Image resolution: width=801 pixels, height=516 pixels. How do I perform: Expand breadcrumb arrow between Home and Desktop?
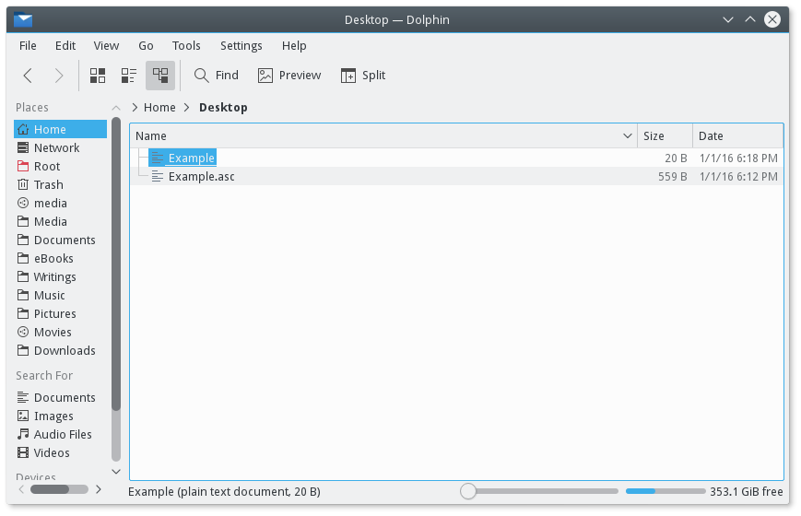(187, 107)
